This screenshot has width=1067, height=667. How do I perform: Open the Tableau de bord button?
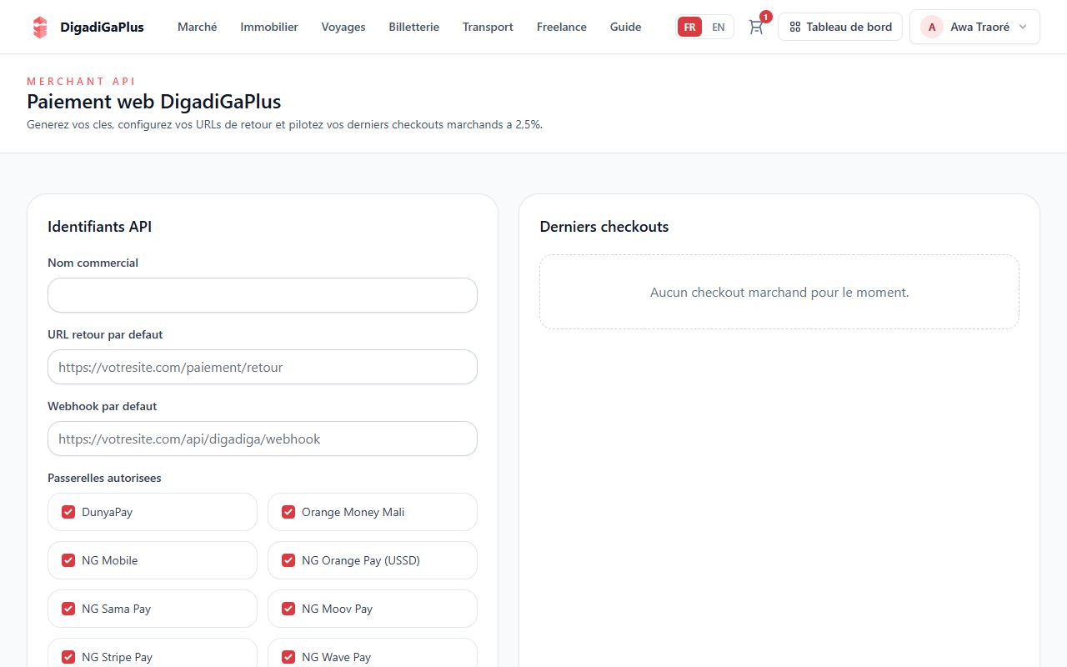840,27
